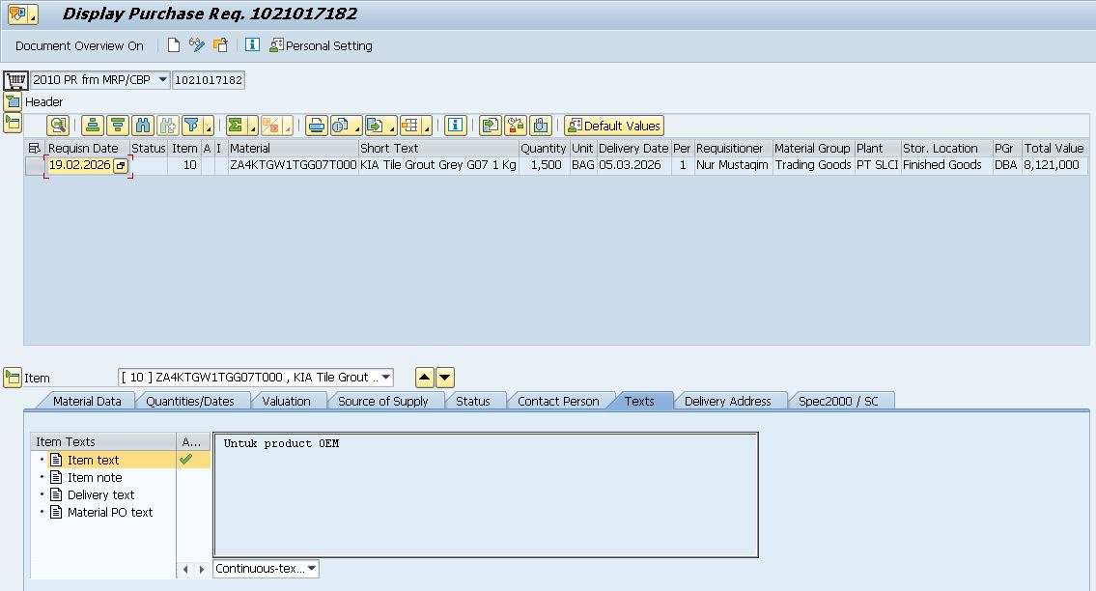
Task: Click the Find binoculars icon
Action: (x=143, y=126)
